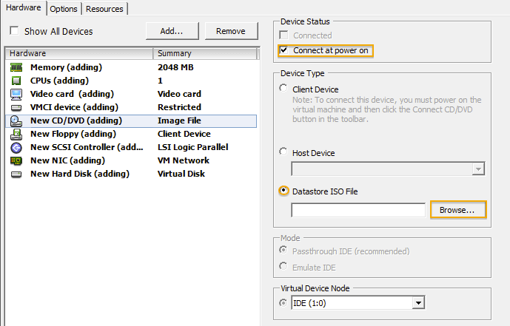
Task: Switch to the Options tab
Action: tap(64, 9)
